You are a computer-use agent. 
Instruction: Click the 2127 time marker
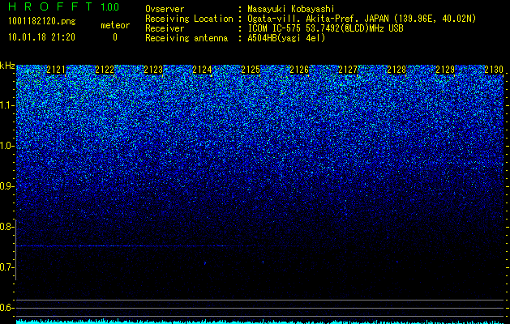(348, 70)
